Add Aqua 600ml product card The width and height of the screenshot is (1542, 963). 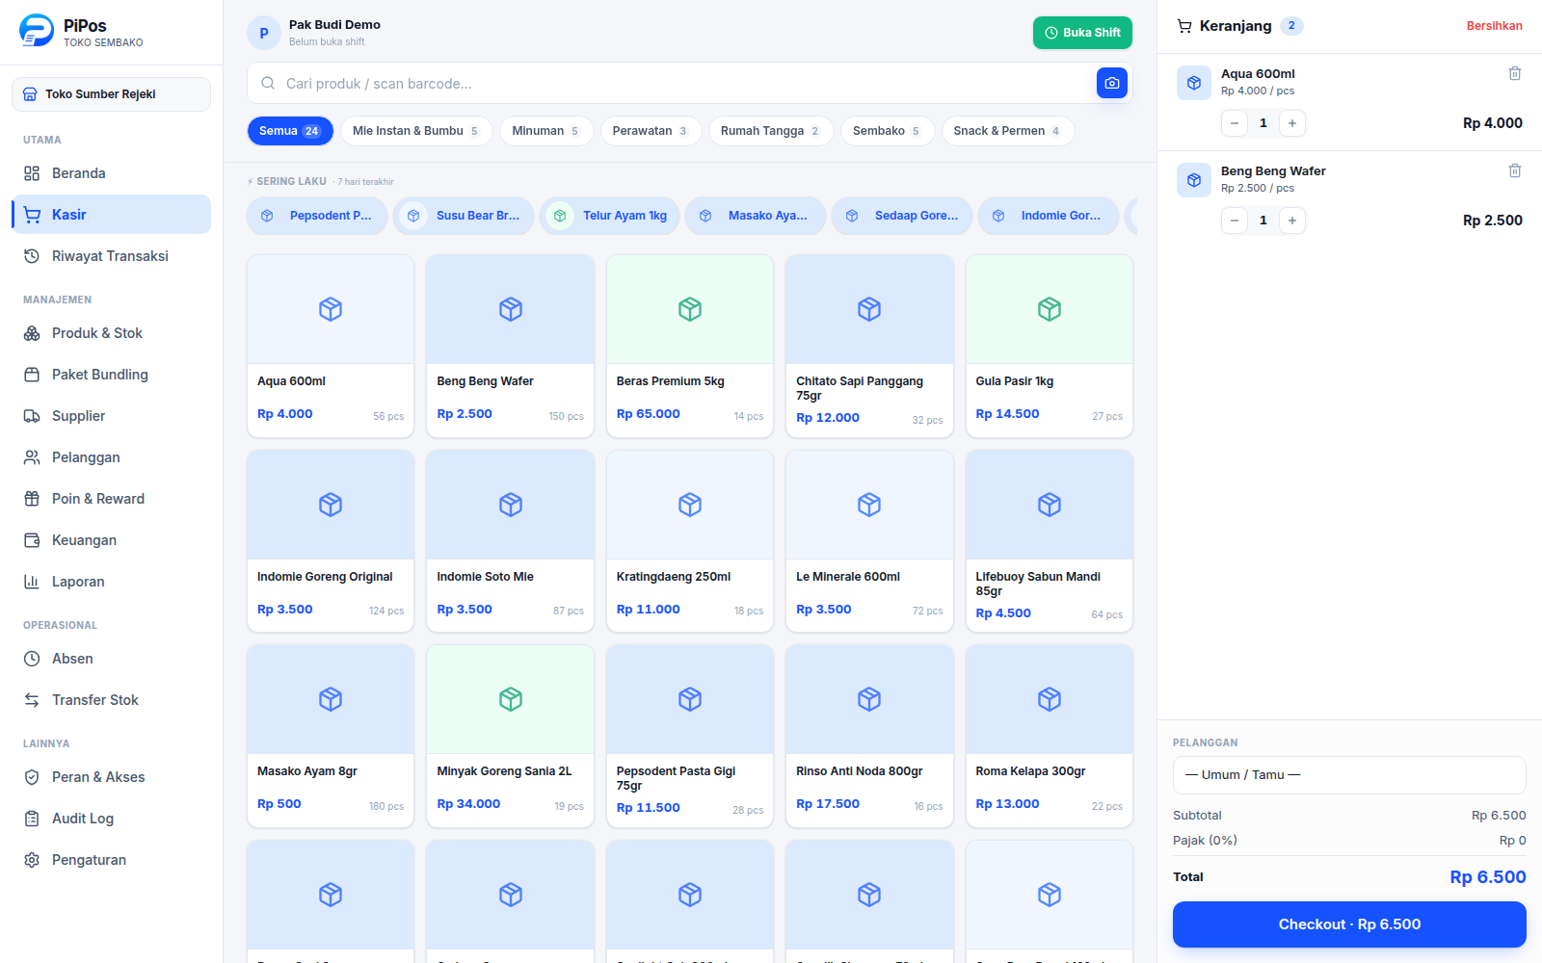tap(331, 346)
